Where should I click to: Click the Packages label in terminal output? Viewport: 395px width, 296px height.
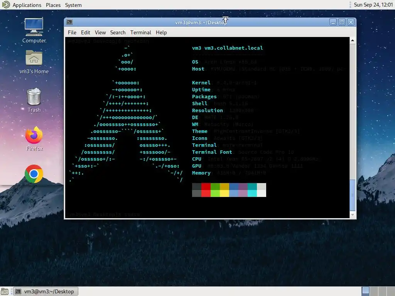(x=204, y=97)
